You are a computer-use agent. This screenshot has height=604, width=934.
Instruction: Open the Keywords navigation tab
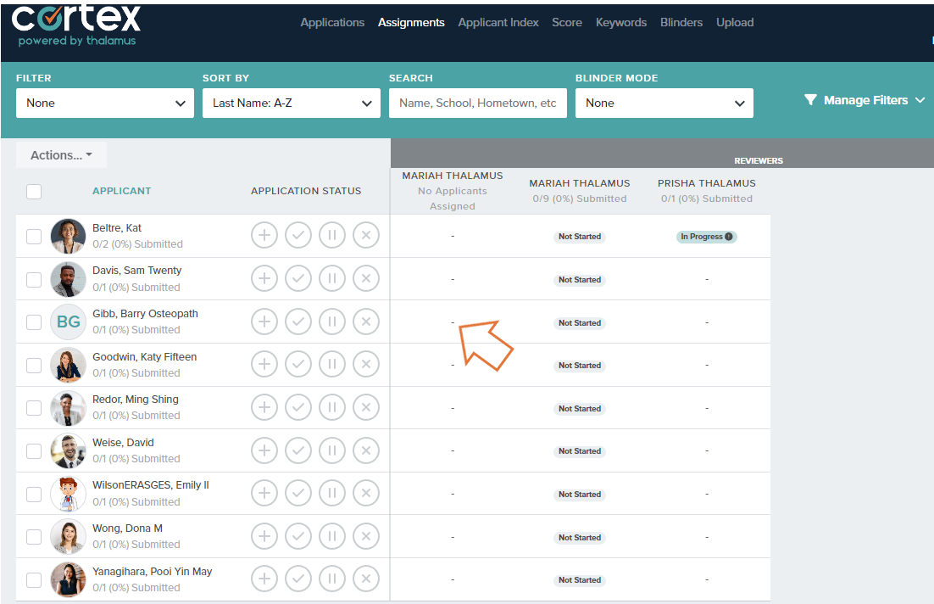tap(620, 22)
